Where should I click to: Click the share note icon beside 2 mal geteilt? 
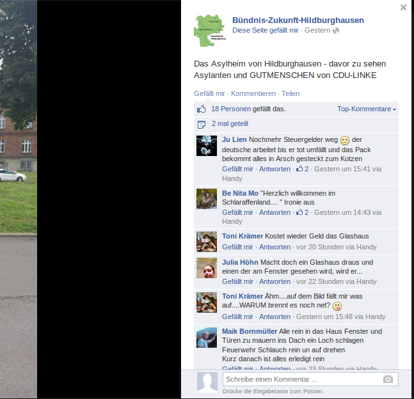pos(202,124)
